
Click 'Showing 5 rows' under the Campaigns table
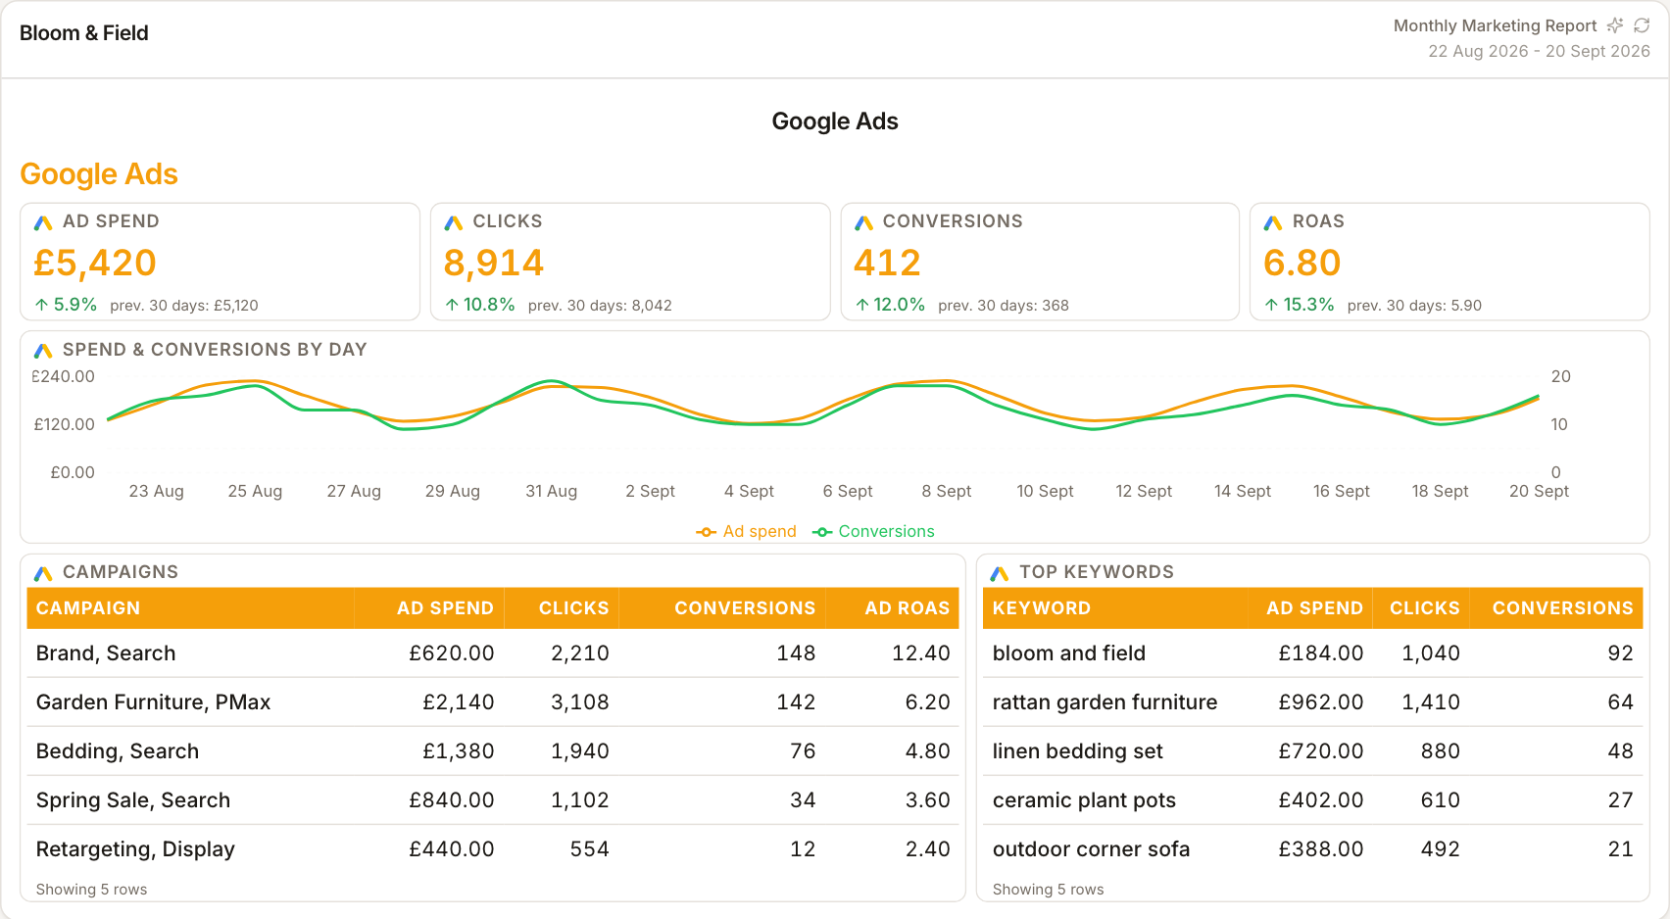(92, 890)
